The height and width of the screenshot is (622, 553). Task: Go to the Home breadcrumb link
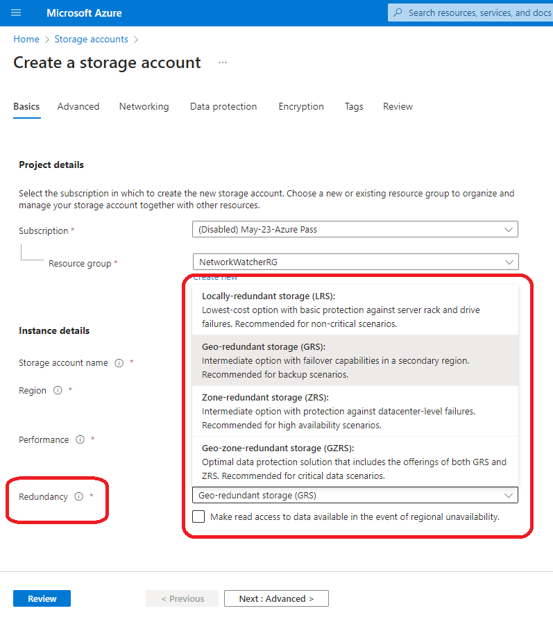[x=26, y=40]
